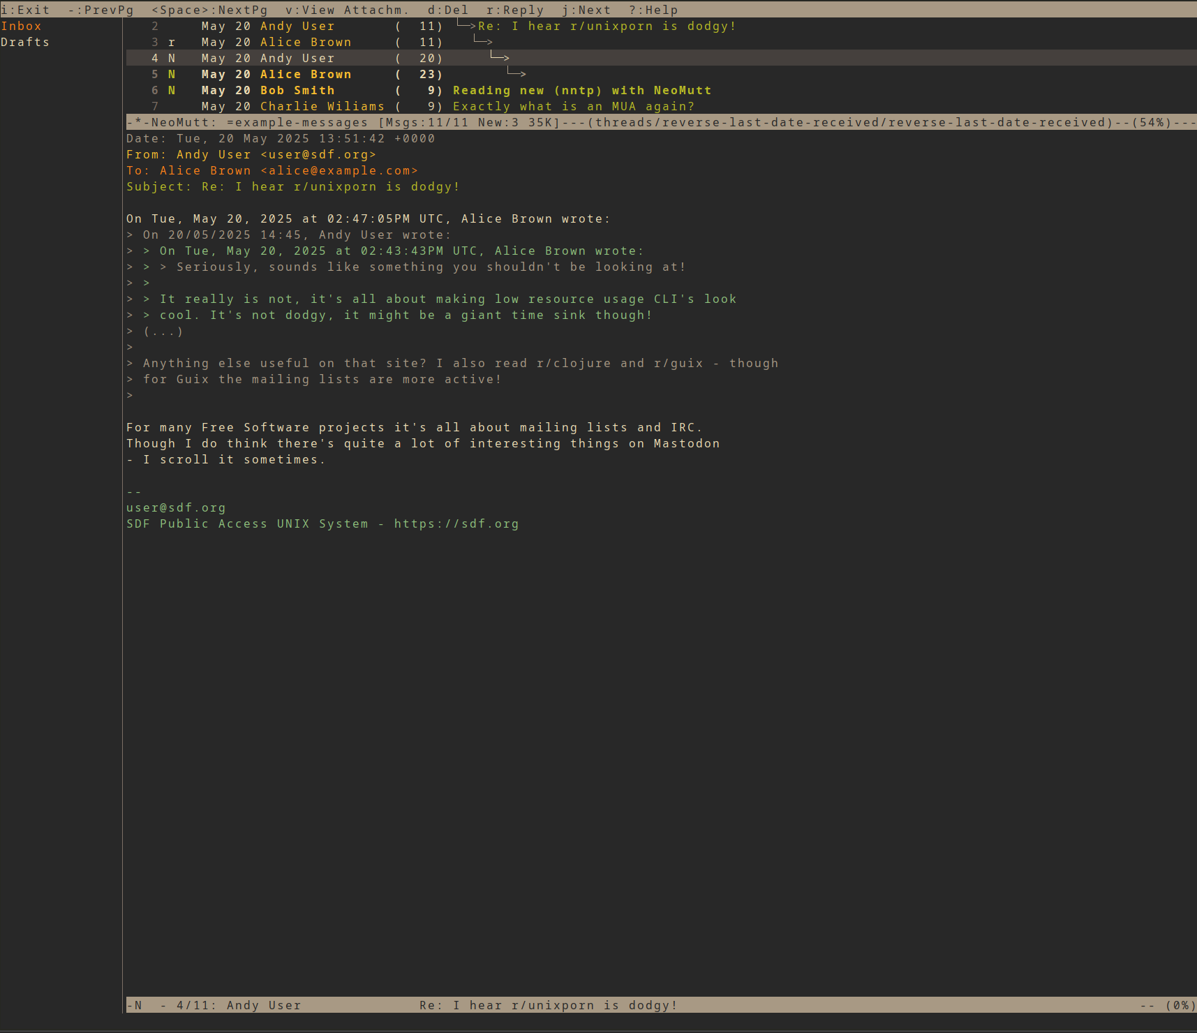Click body line 'For many Free Software projects'
1197x1033 pixels.
pos(415,427)
